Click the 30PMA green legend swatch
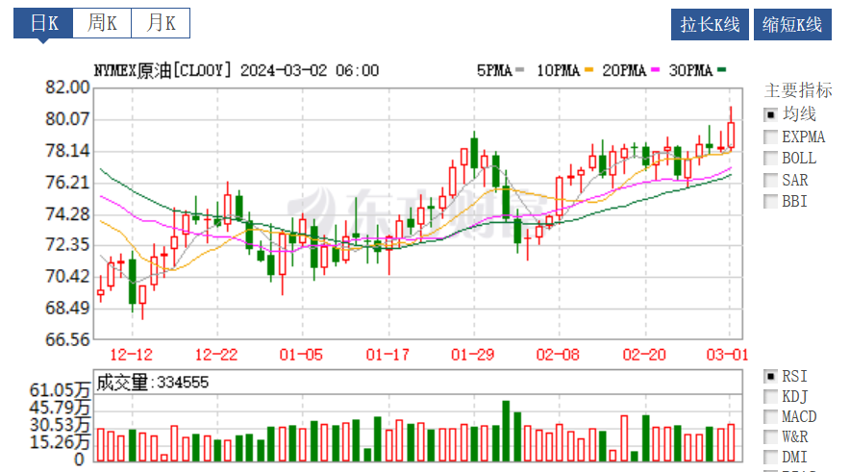This screenshot has width=850, height=472. pyautogui.click(x=721, y=70)
